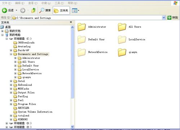Collapse Documents and Settings tree node
The image size is (180, 130).
(x=11, y=54)
